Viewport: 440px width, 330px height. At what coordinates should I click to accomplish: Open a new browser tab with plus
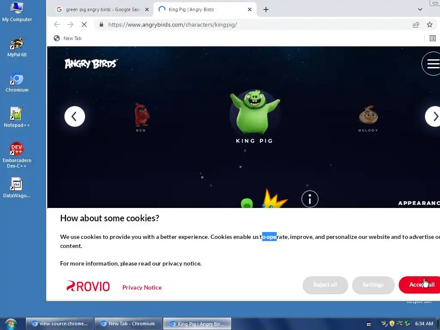(x=266, y=9)
